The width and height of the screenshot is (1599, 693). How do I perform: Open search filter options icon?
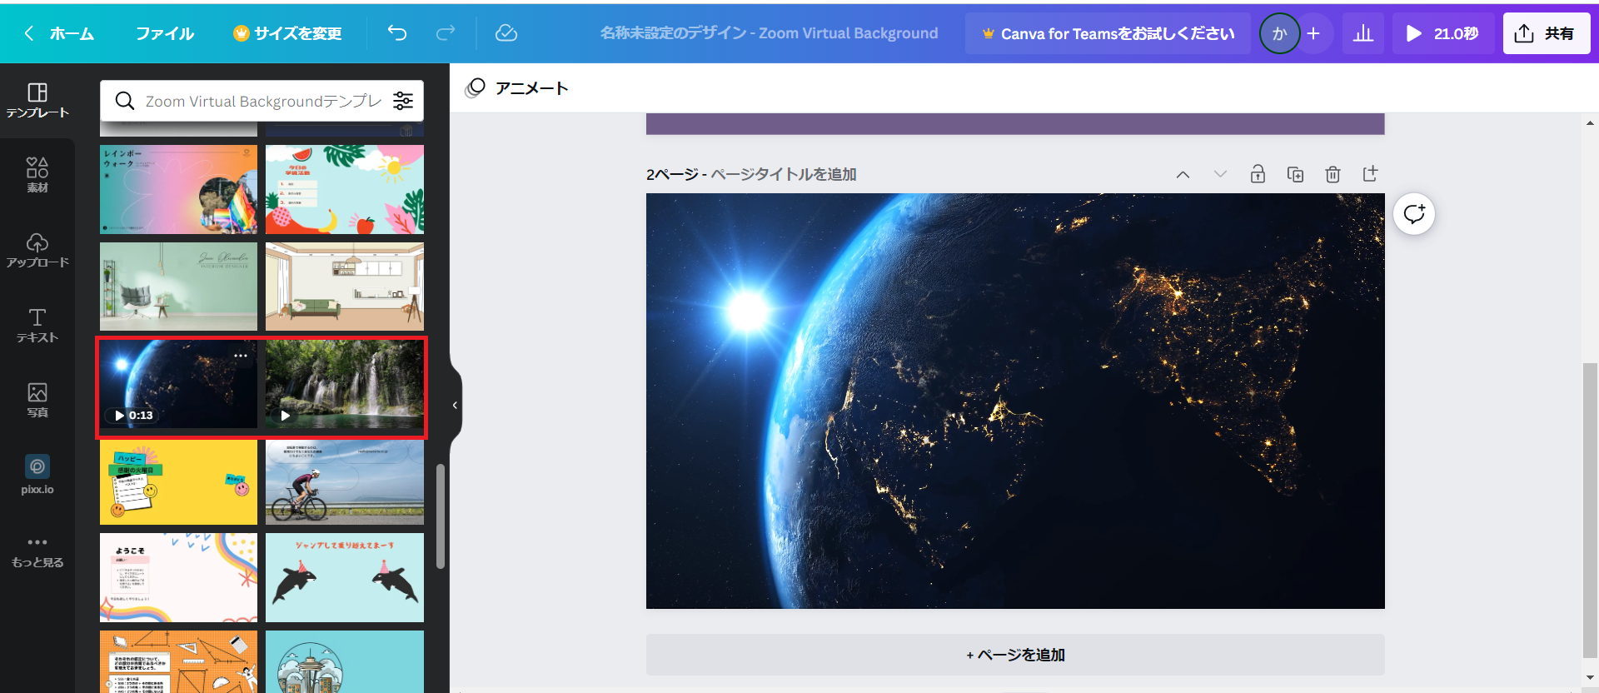[403, 101]
